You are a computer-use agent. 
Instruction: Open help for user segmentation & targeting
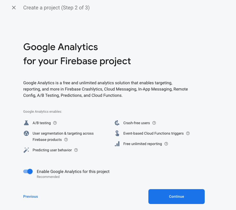tap(66, 140)
